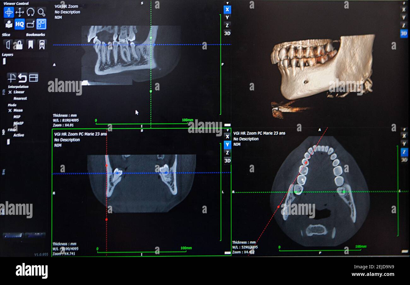Click the Slice plane icon
This screenshot has width=410, height=285.
pos(8,44)
